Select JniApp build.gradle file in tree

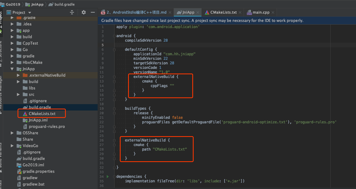[40, 107]
